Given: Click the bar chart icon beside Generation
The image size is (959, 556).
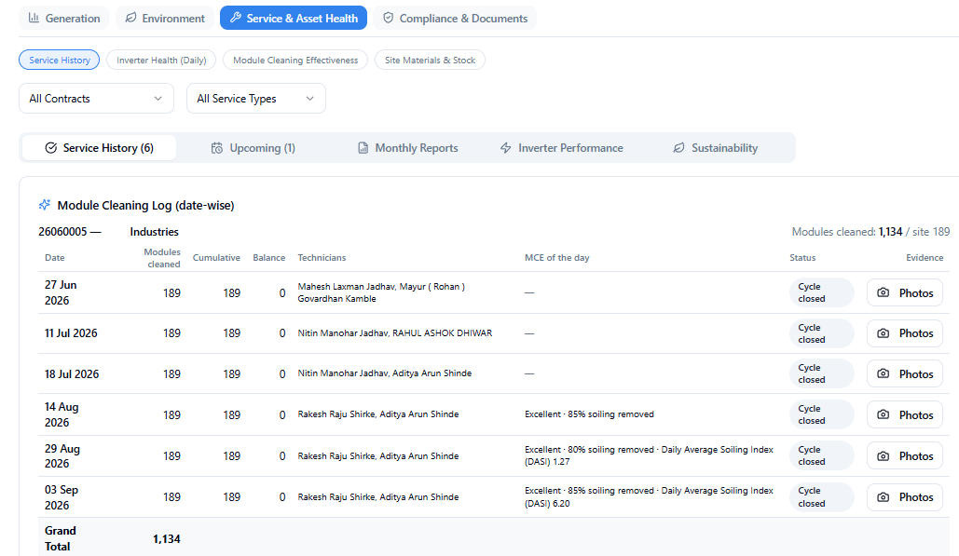Looking at the screenshot, I should pos(34,18).
